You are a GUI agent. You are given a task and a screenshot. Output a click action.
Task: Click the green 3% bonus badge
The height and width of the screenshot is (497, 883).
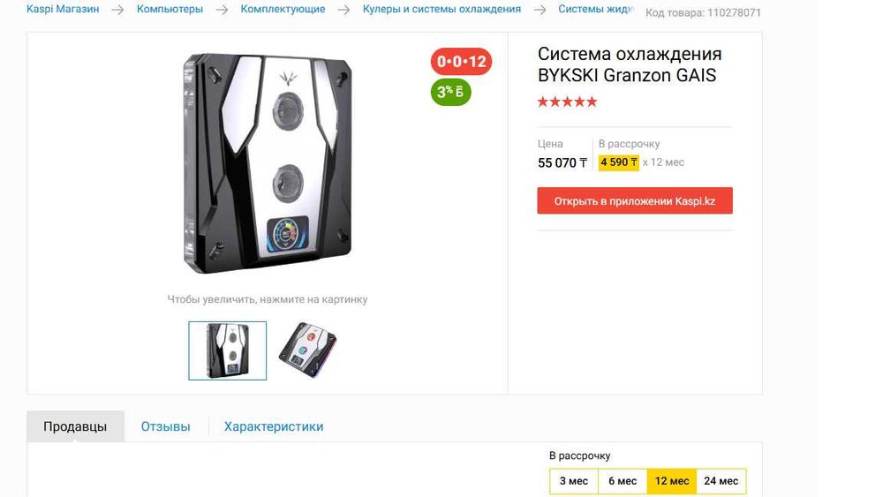[x=451, y=92]
